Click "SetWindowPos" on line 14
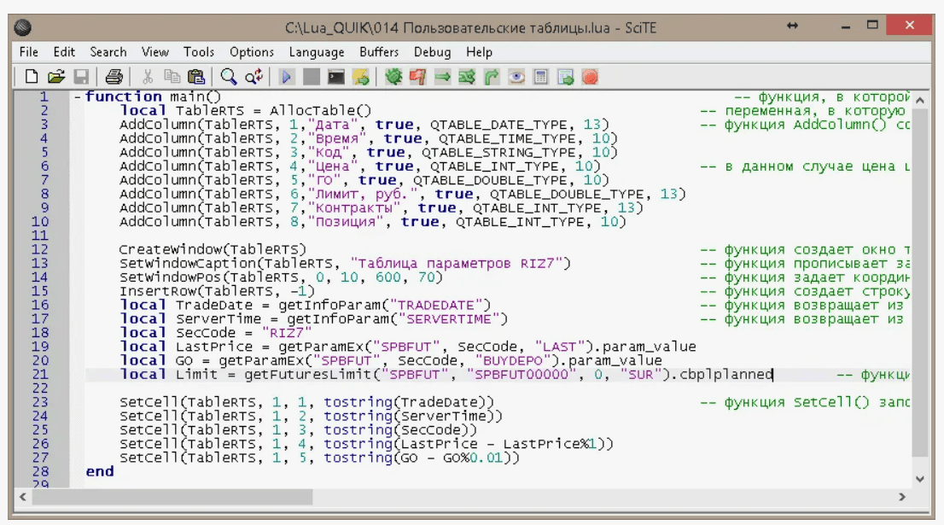The image size is (944, 525). click(x=171, y=277)
